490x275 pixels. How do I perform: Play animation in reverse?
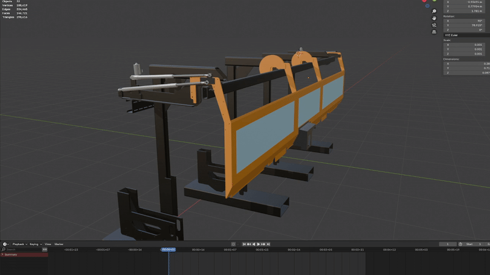(254, 244)
